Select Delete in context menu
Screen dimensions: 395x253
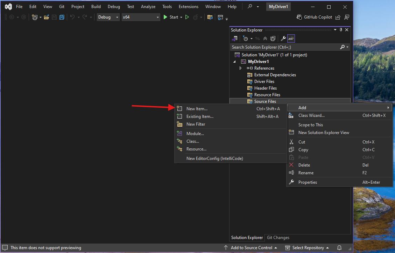[x=340, y=165]
